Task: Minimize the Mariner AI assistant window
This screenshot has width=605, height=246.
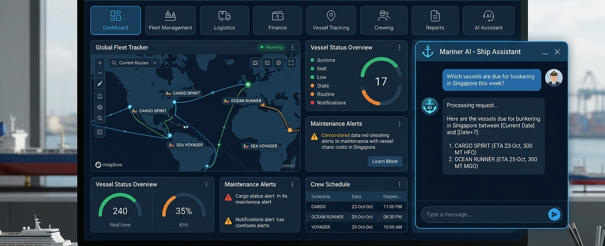Action: (x=545, y=52)
